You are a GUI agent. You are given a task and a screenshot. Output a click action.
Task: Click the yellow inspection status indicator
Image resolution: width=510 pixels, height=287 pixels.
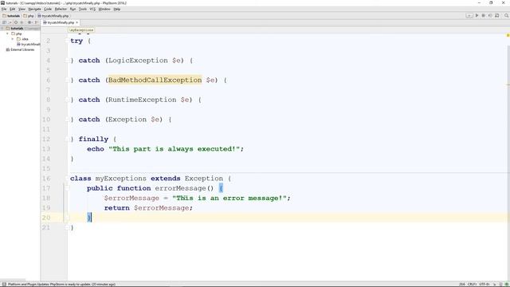(x=508, y=35)
